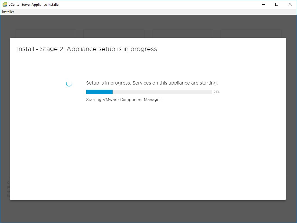Maximize the installer window
This screenshot has height=223, width=297.
277,4
